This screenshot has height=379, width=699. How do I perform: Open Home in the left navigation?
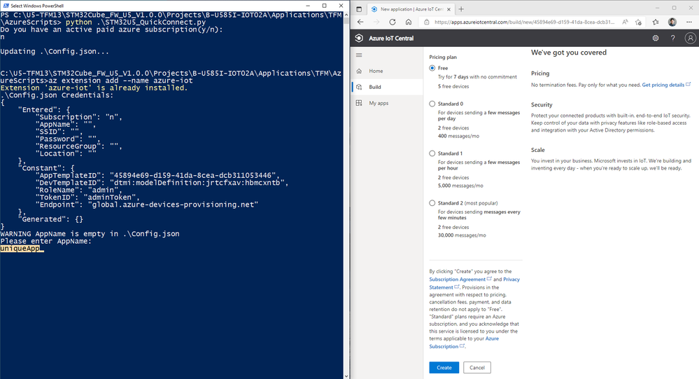coord(387,71)
